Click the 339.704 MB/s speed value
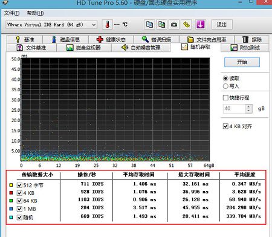This screenshot has height=237, width=272. [x=244, y=216]
